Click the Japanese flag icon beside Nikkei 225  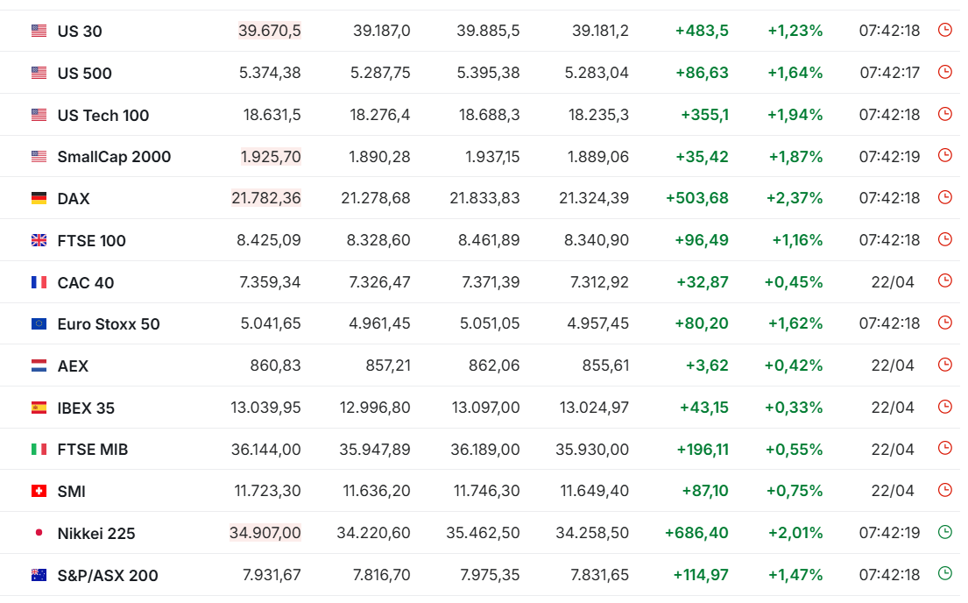(x=39, y=533)
